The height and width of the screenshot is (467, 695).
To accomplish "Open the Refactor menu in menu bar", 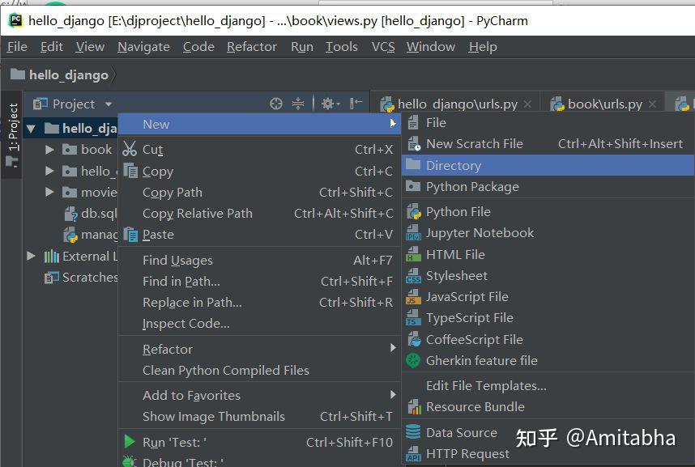I will [x=252, y=46].
